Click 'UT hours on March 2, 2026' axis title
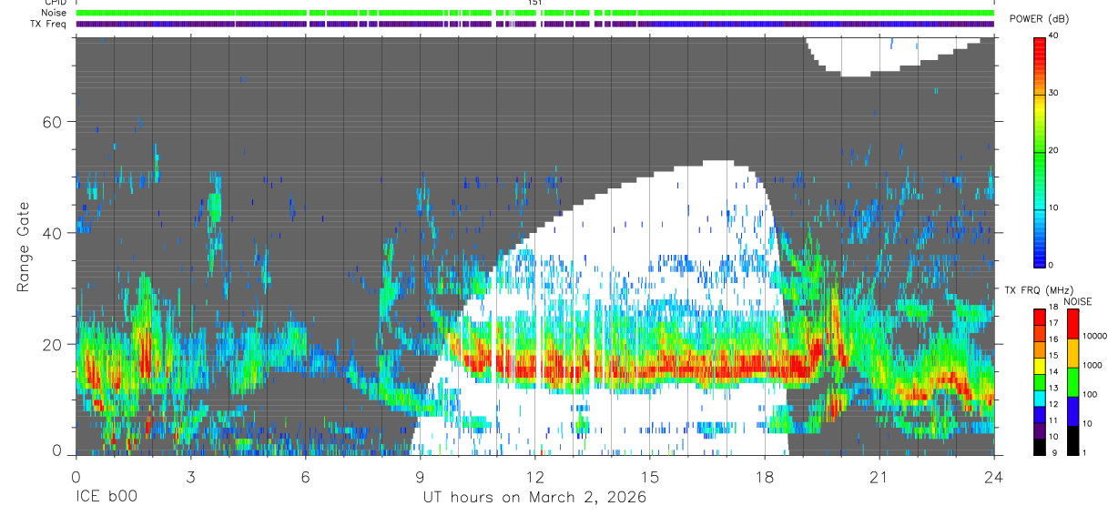 (534, 497)
